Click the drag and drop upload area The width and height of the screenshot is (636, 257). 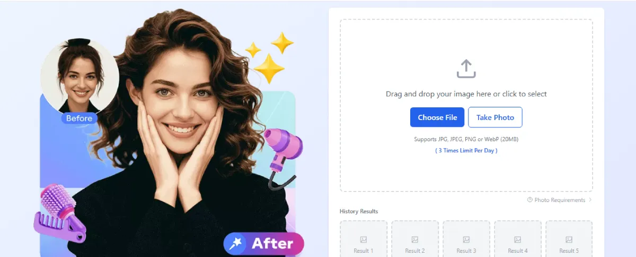click(x=466, y=105)
